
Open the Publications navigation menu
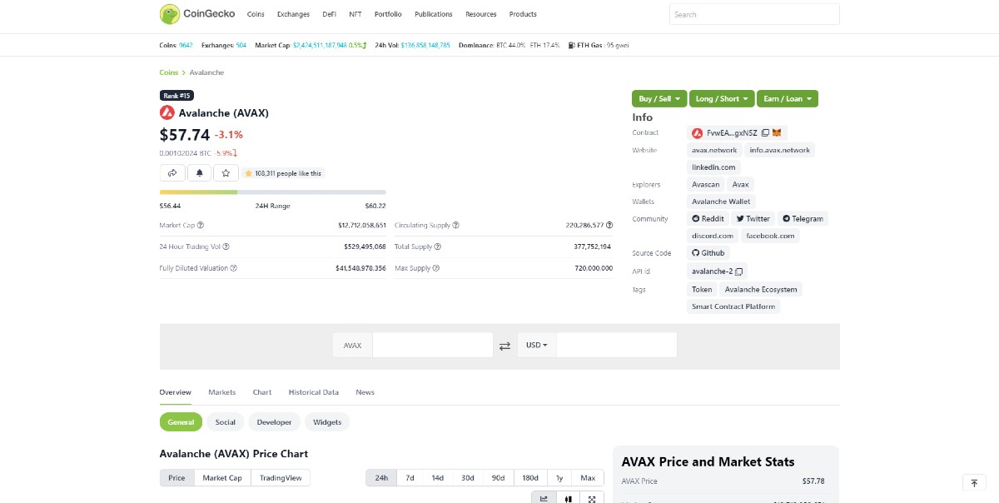point(434,14)
